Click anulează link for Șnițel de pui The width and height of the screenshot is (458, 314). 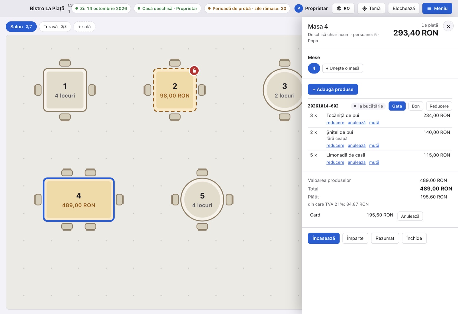(x=357, y=146)
